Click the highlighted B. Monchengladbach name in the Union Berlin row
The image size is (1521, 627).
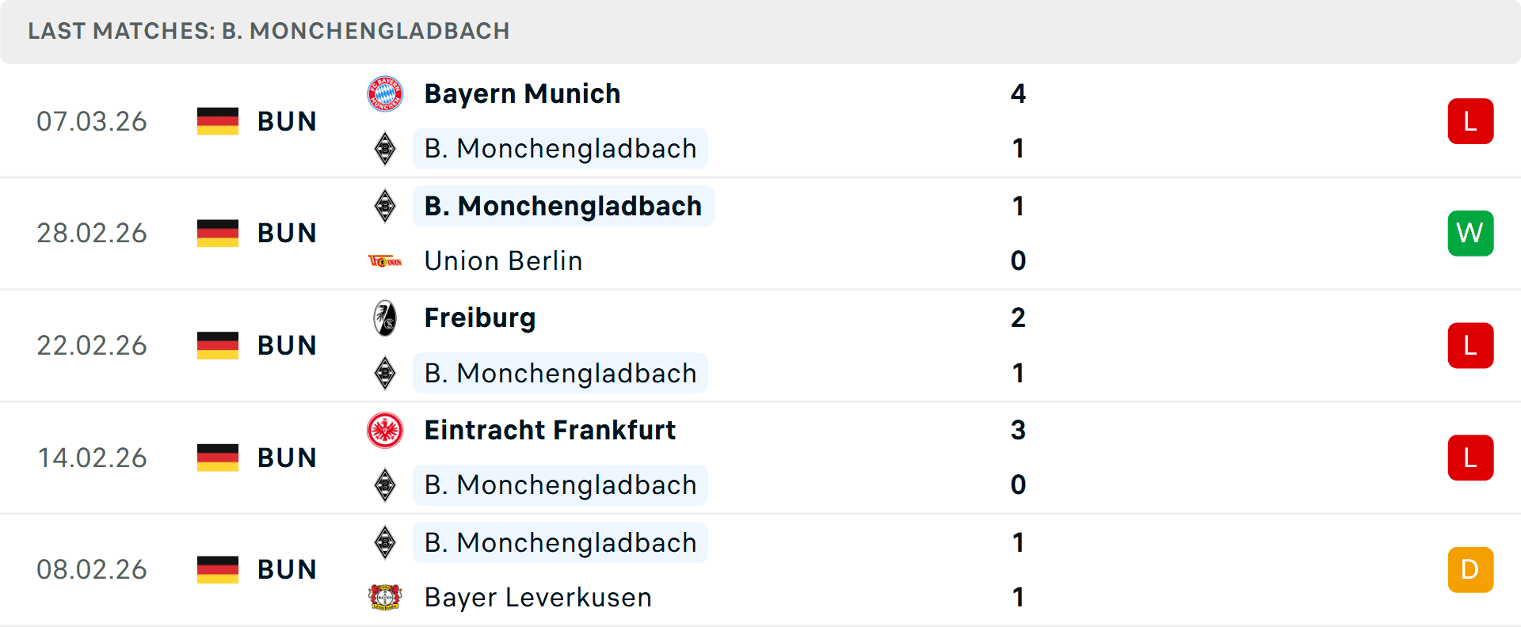click(x=562, y=207)
